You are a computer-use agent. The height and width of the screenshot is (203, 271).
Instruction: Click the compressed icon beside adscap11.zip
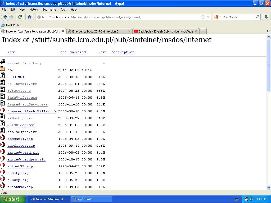2,137
